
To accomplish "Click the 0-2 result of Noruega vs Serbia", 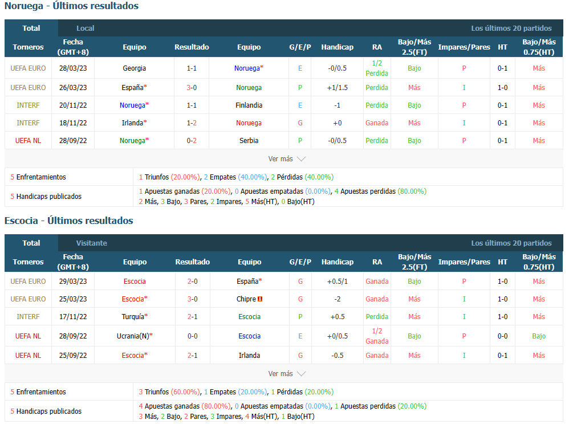I will (x=192, y=141).
